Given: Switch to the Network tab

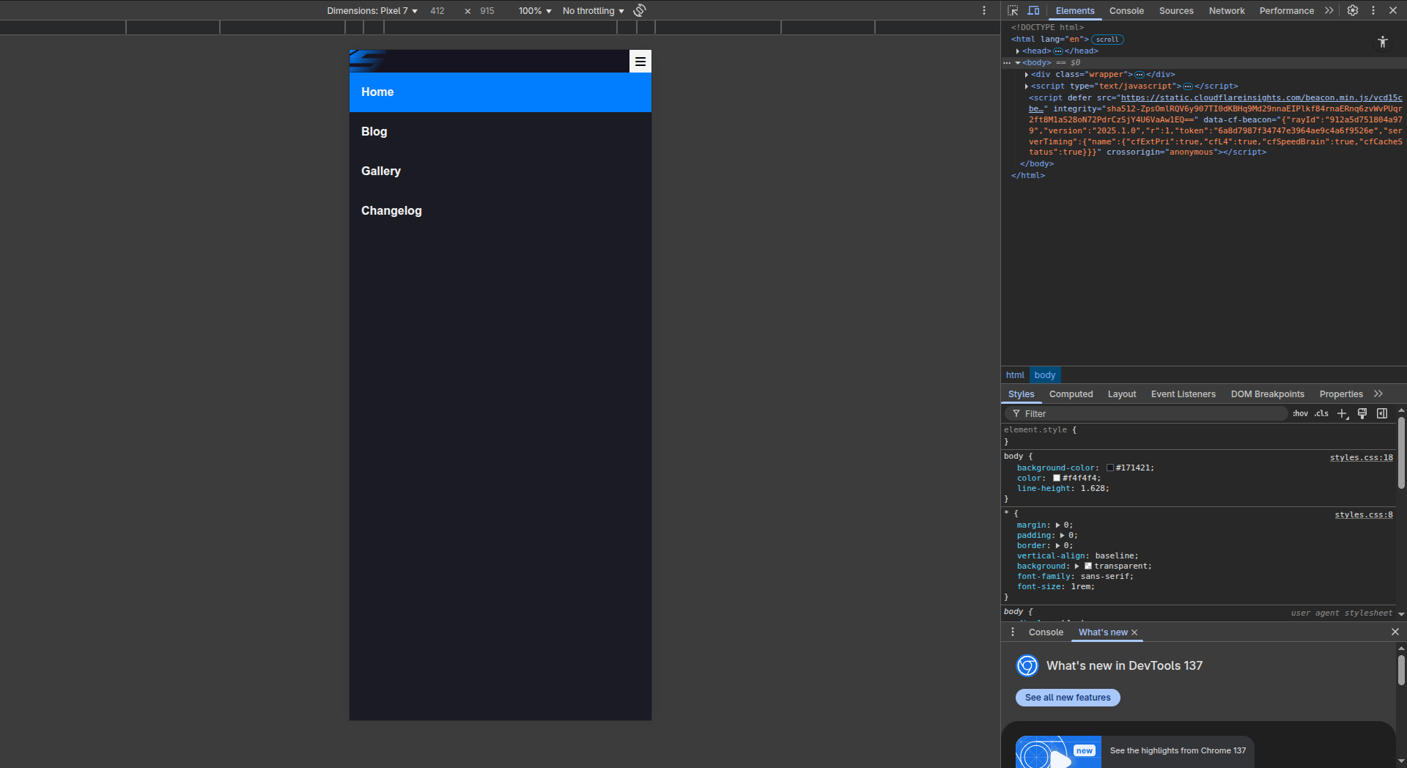Looking at the screenshot, I should point(1227,11).
